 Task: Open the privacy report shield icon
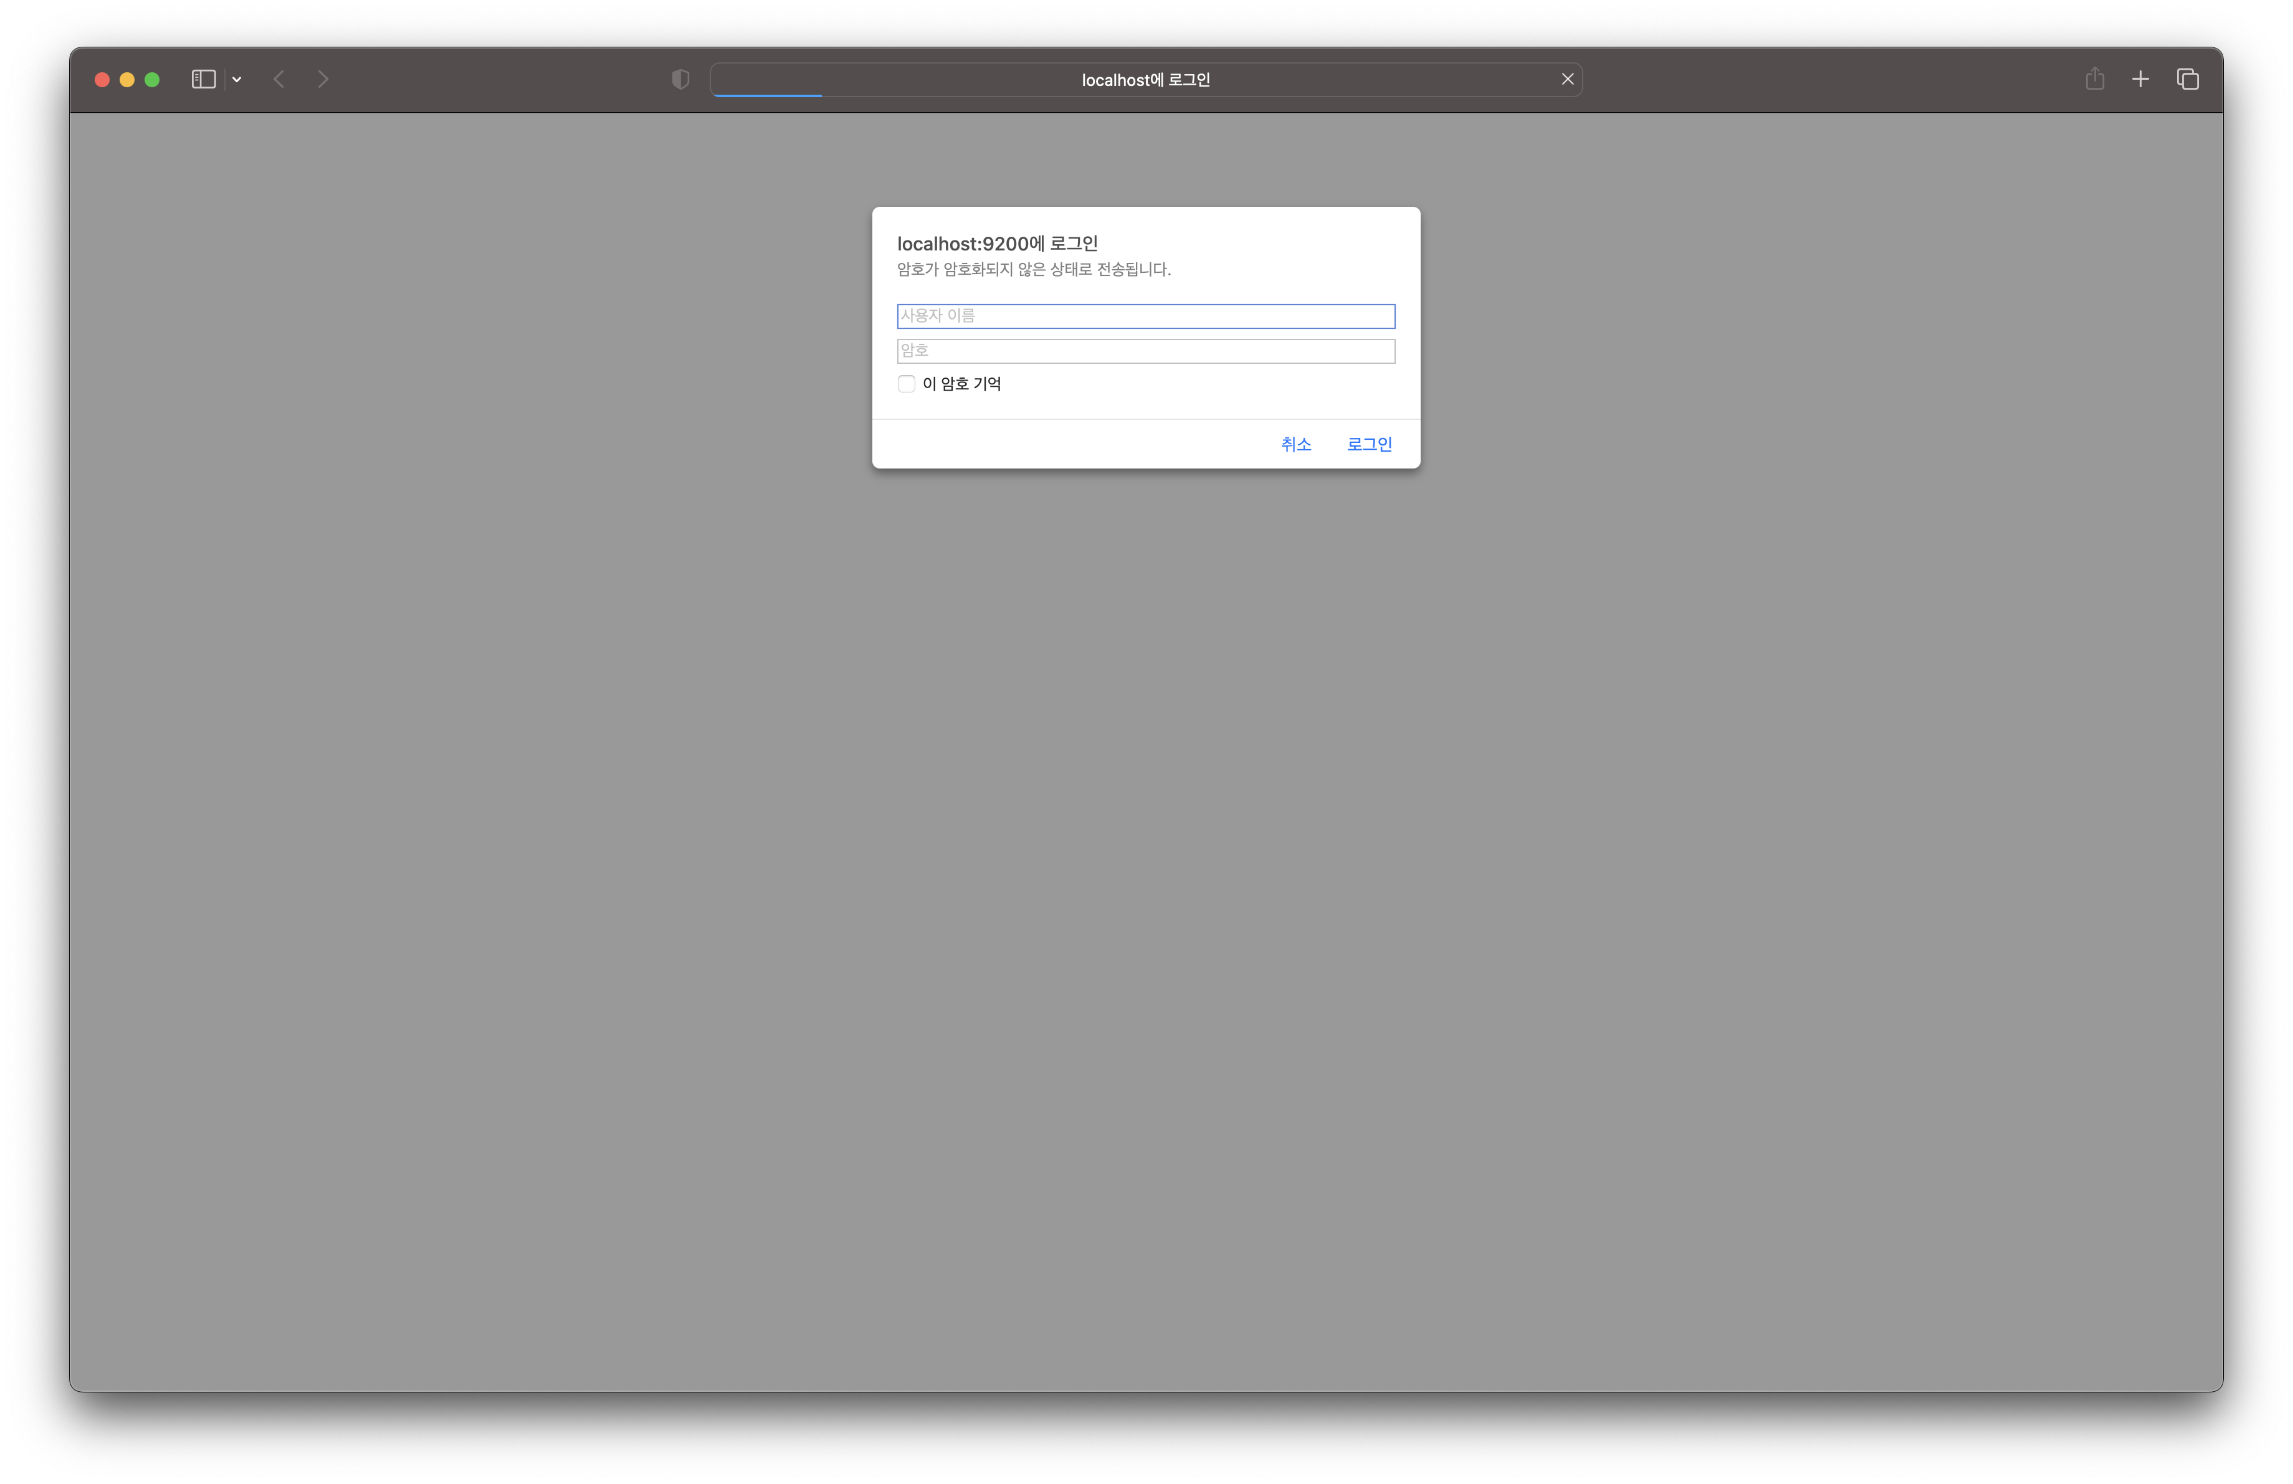pos(680,79)
